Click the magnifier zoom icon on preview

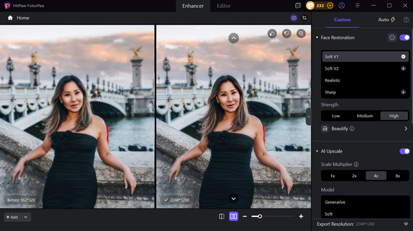(301, 33)
